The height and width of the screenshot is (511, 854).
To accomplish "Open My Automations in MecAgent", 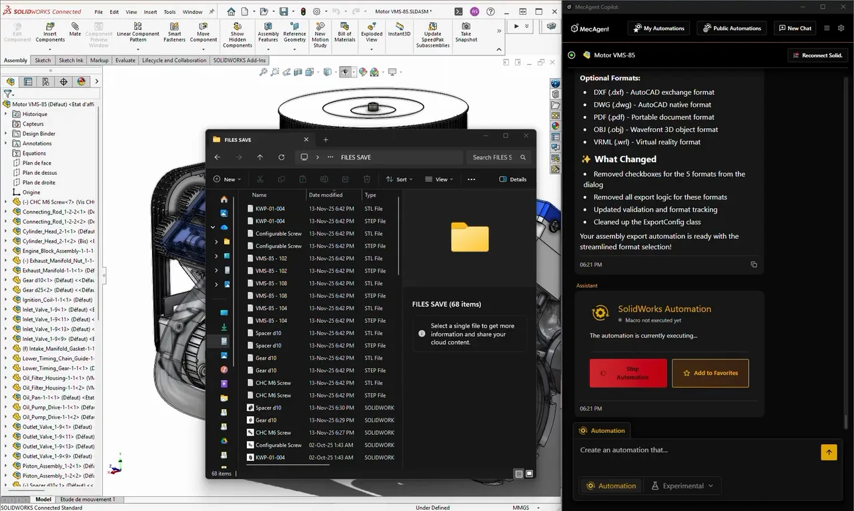I will (x=659, y=28).
